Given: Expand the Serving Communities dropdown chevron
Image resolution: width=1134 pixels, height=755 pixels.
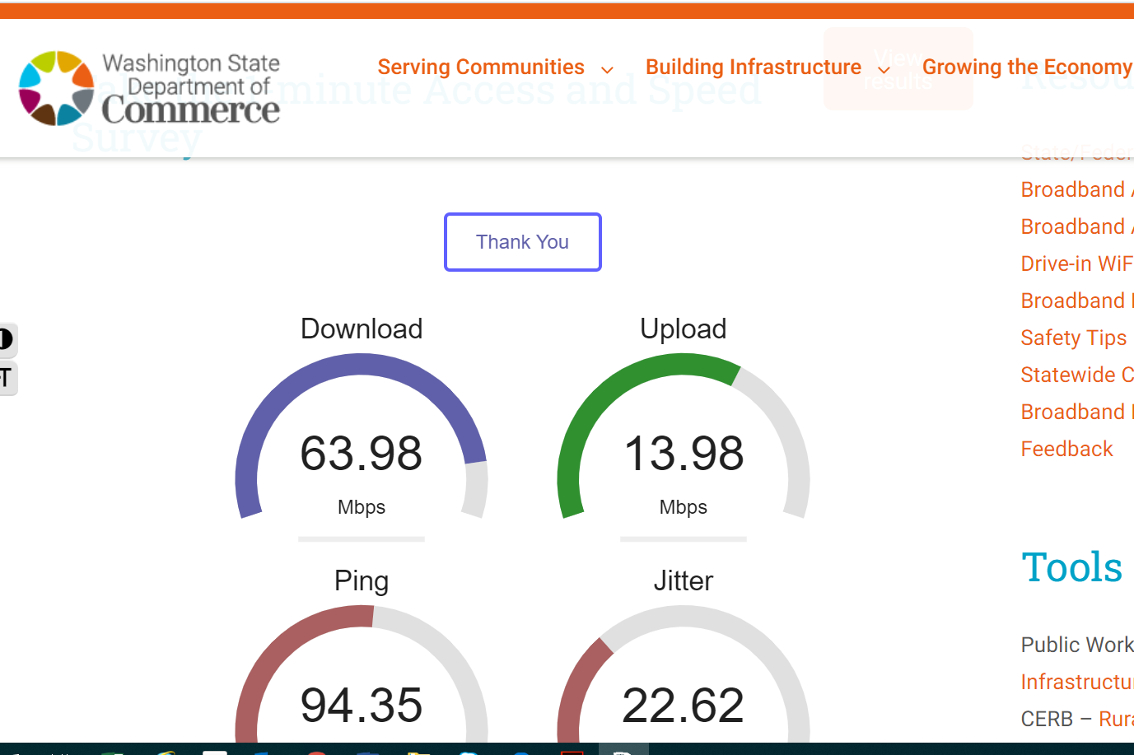Looking at the screenshot, I should (x=607, y=70).
